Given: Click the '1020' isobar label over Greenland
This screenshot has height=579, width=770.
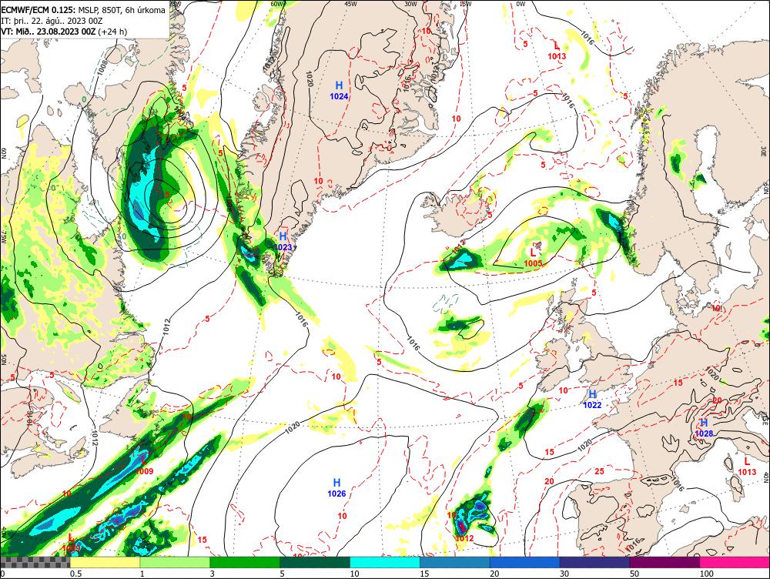Looking at the screenshot, I should pyautogui.click(x=310, y=79).
